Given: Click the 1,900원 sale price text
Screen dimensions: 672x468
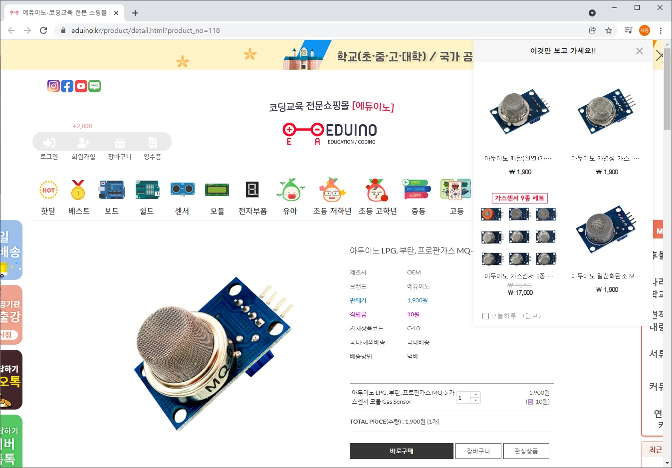Looking at the screenshot, I should point(417,300).
